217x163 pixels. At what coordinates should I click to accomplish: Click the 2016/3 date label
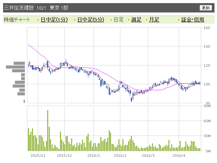148,156
